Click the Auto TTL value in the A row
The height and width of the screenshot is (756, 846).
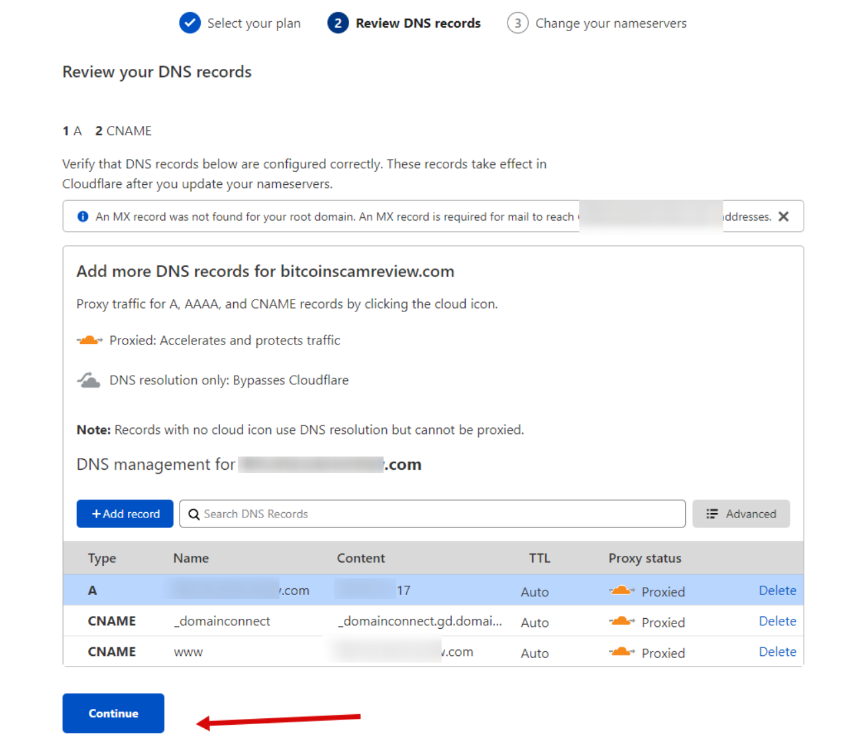(x=535, y=592)
